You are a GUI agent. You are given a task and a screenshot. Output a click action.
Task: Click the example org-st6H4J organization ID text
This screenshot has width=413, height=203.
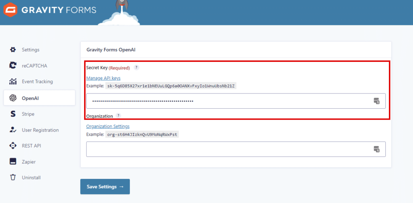click(142, 134)
